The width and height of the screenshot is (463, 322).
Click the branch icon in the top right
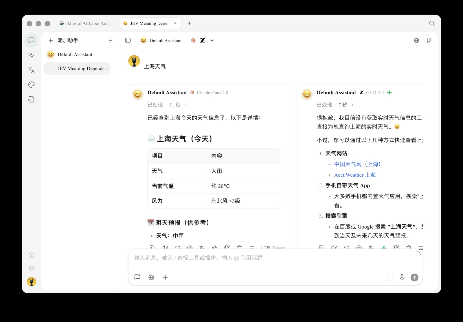(429, 41)
